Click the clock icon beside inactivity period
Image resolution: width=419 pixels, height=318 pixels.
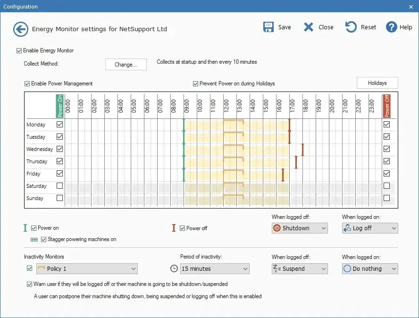pyautogui.click(x=174, y=269)
